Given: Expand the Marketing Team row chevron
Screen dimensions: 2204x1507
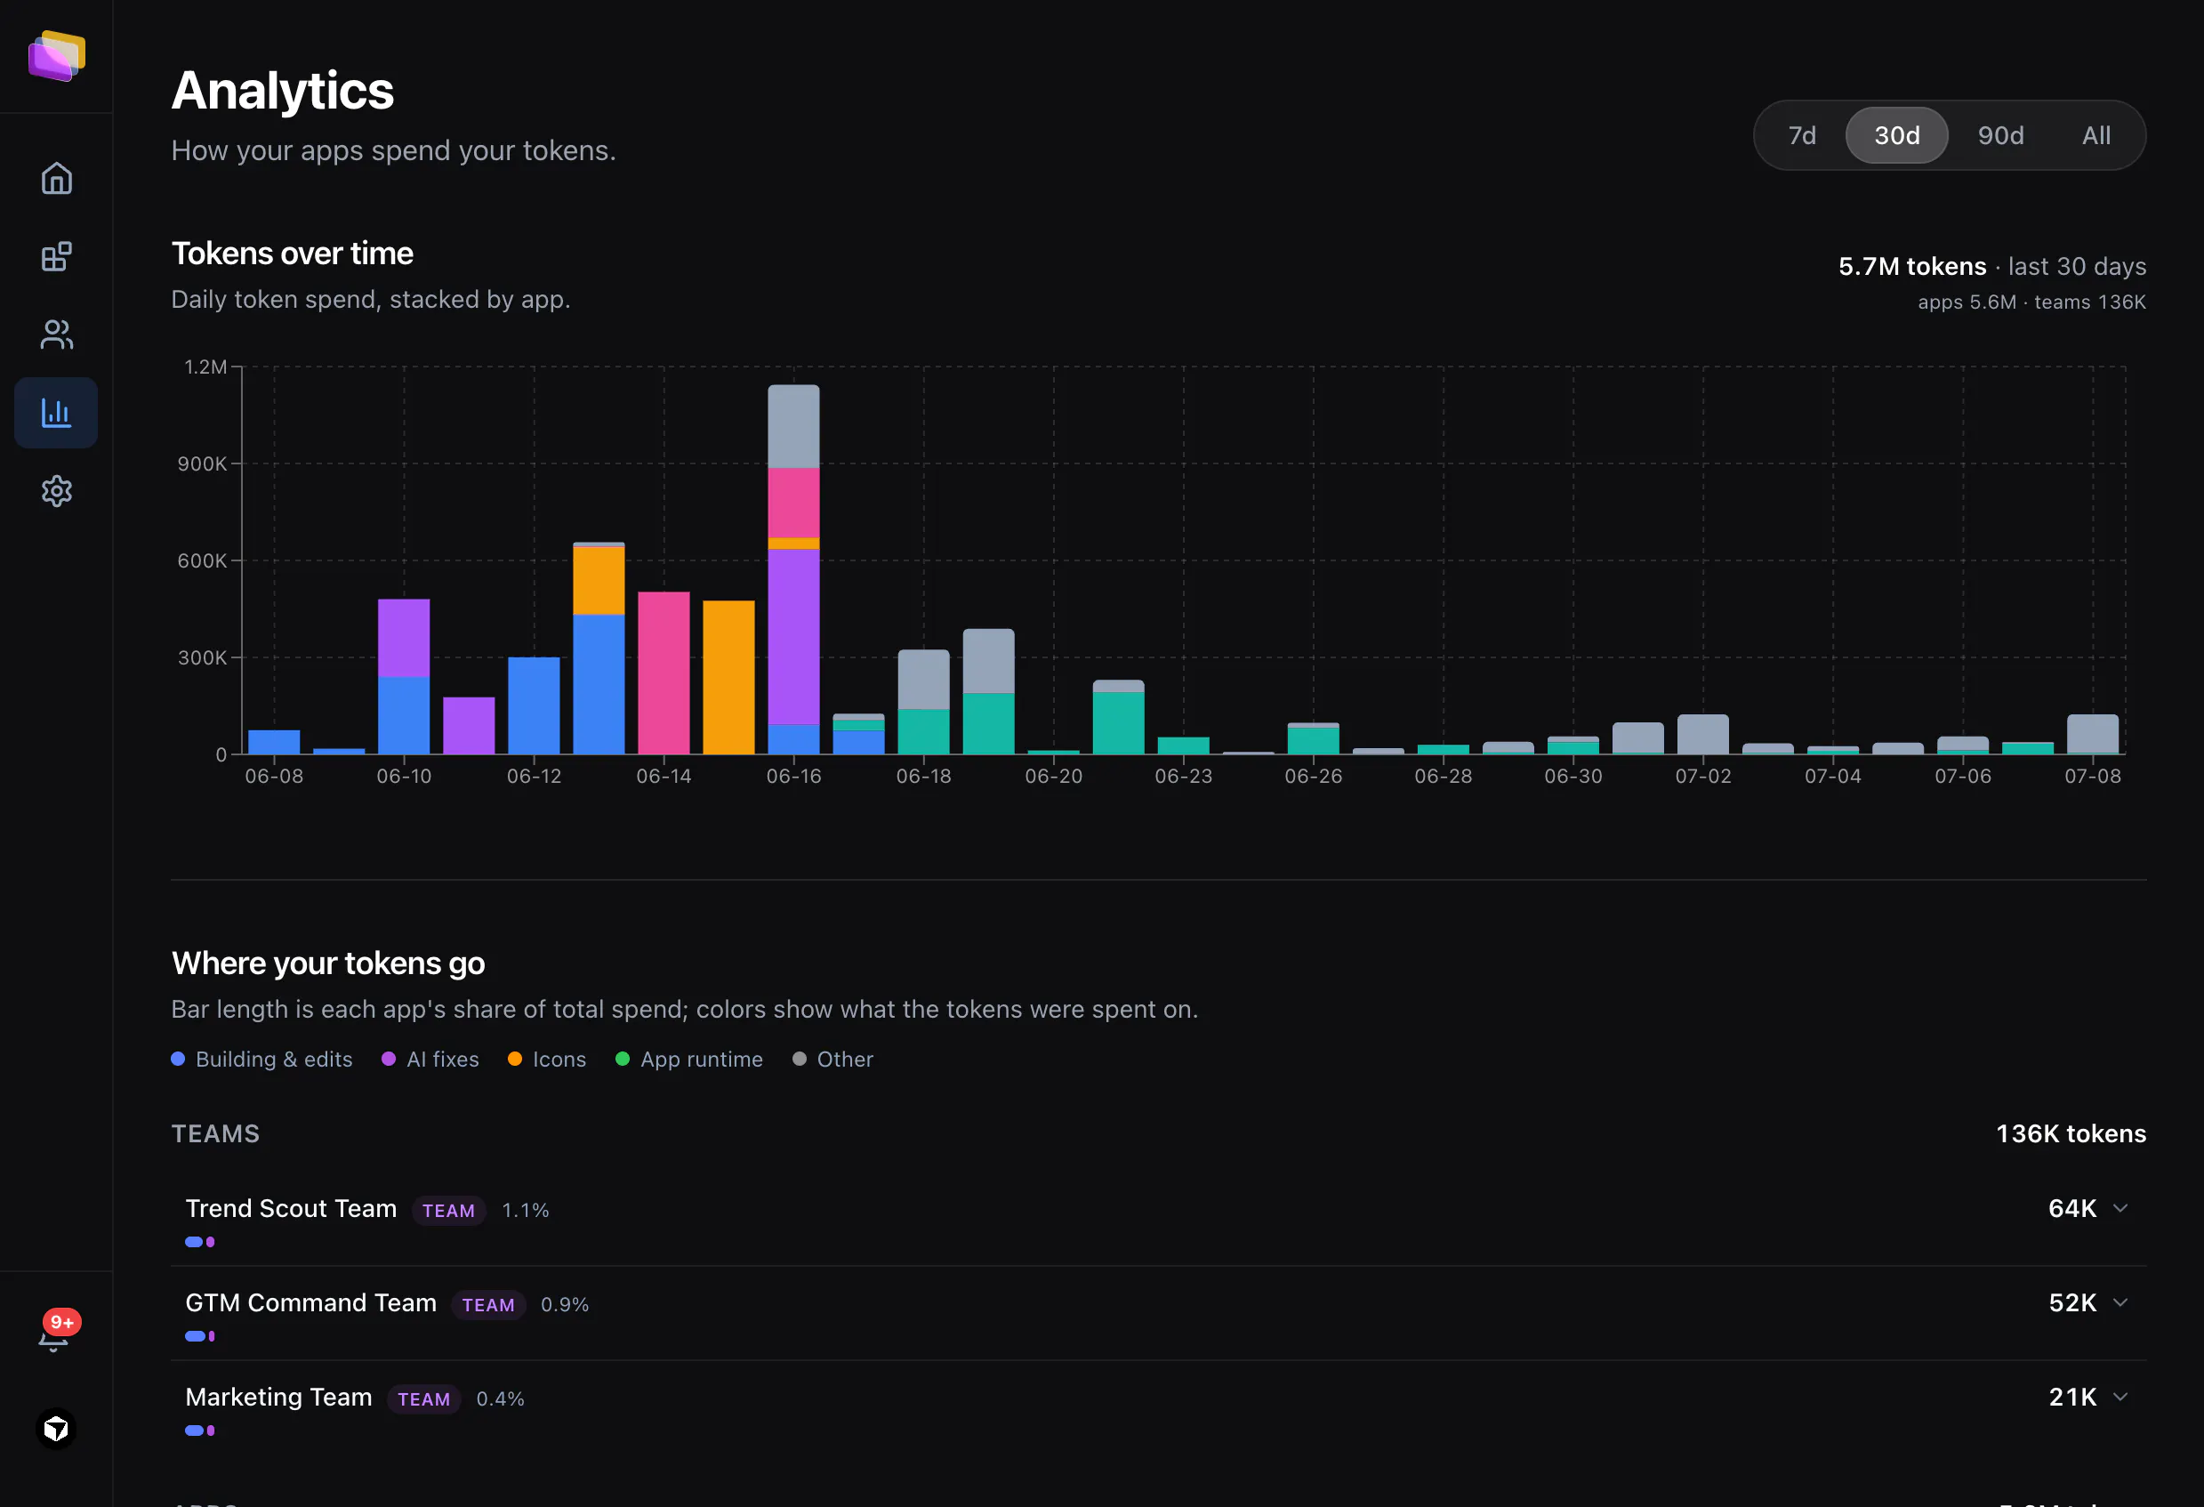Looking at the screenshot, I should click(x=2120, y=1396).
